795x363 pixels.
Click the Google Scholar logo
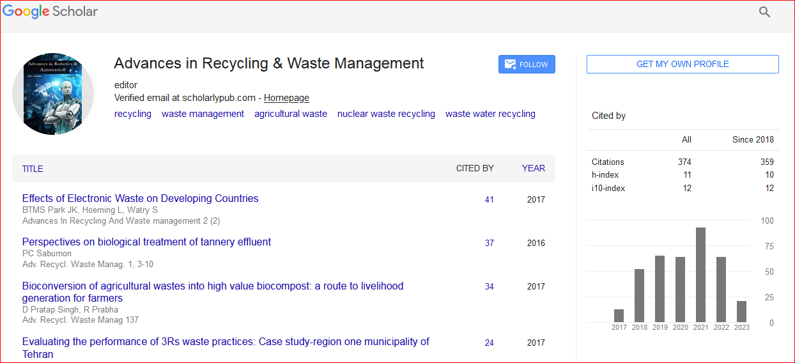coord(50,12)
